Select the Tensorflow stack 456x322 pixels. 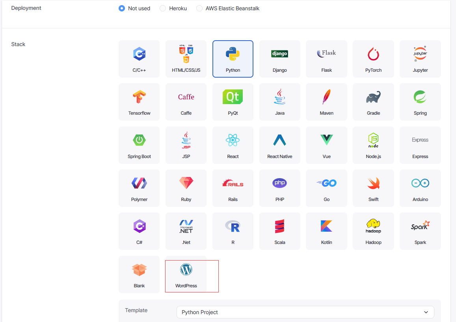(x=139, y=102)
